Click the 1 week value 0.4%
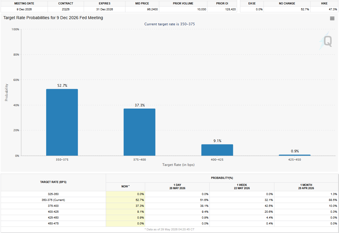 [x=270, y=224]
